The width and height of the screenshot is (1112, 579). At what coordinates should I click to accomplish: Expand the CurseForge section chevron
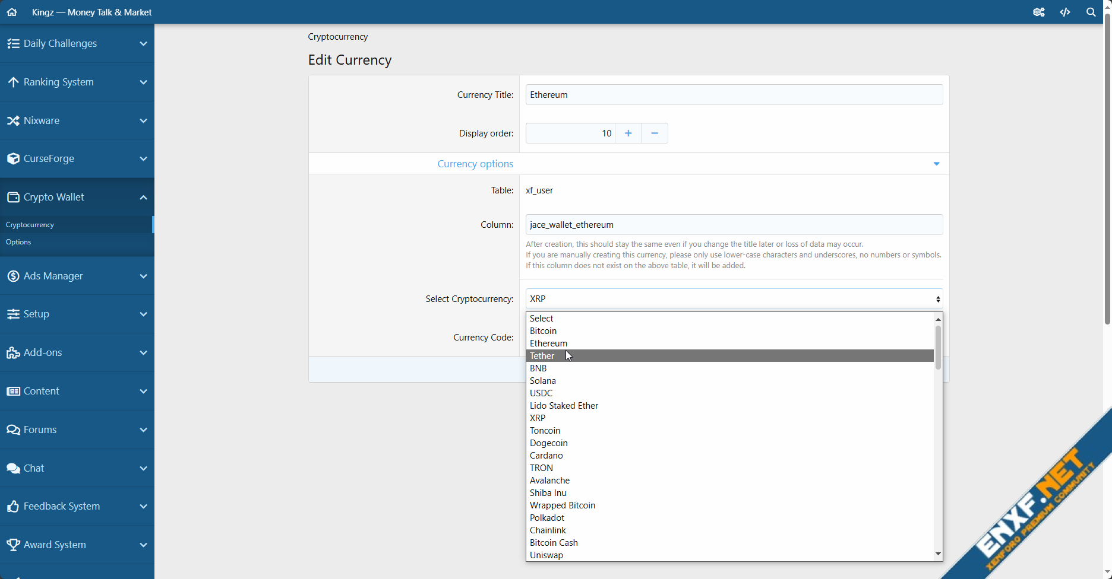coord(143,158)
